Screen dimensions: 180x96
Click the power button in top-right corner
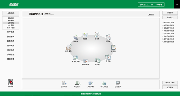(177, 4)
